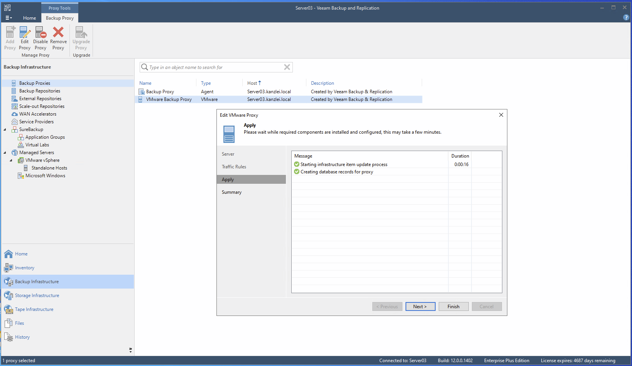Open the Home navigation pane
The image size is (632, 366).
[68, 254]
